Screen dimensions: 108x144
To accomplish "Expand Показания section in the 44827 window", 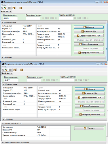I will 3,120.
